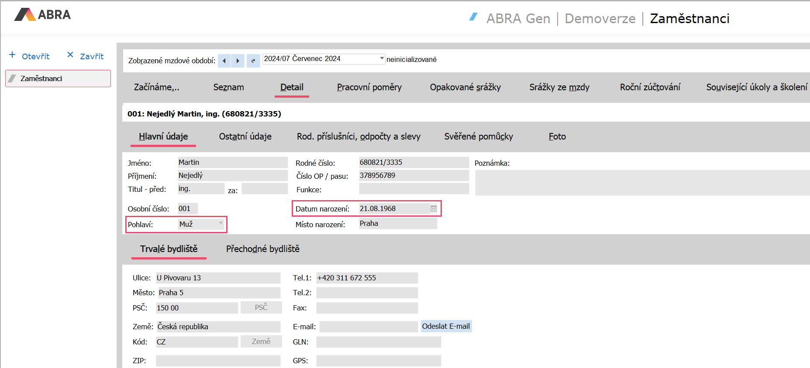
Task: Show the Foto tab
Action: (557, 136)
